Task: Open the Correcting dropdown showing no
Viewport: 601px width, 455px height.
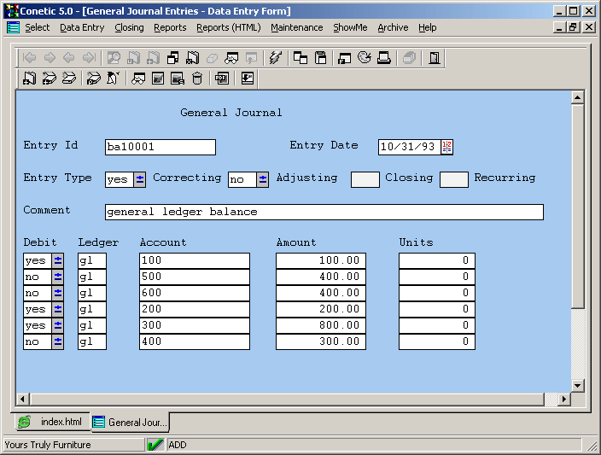Action: [x=263, y=179]
